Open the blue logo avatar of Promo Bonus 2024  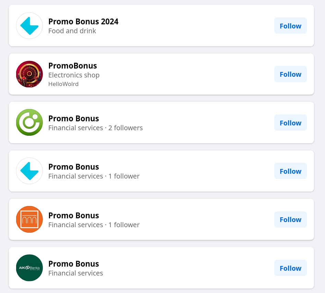click(29, 26)
